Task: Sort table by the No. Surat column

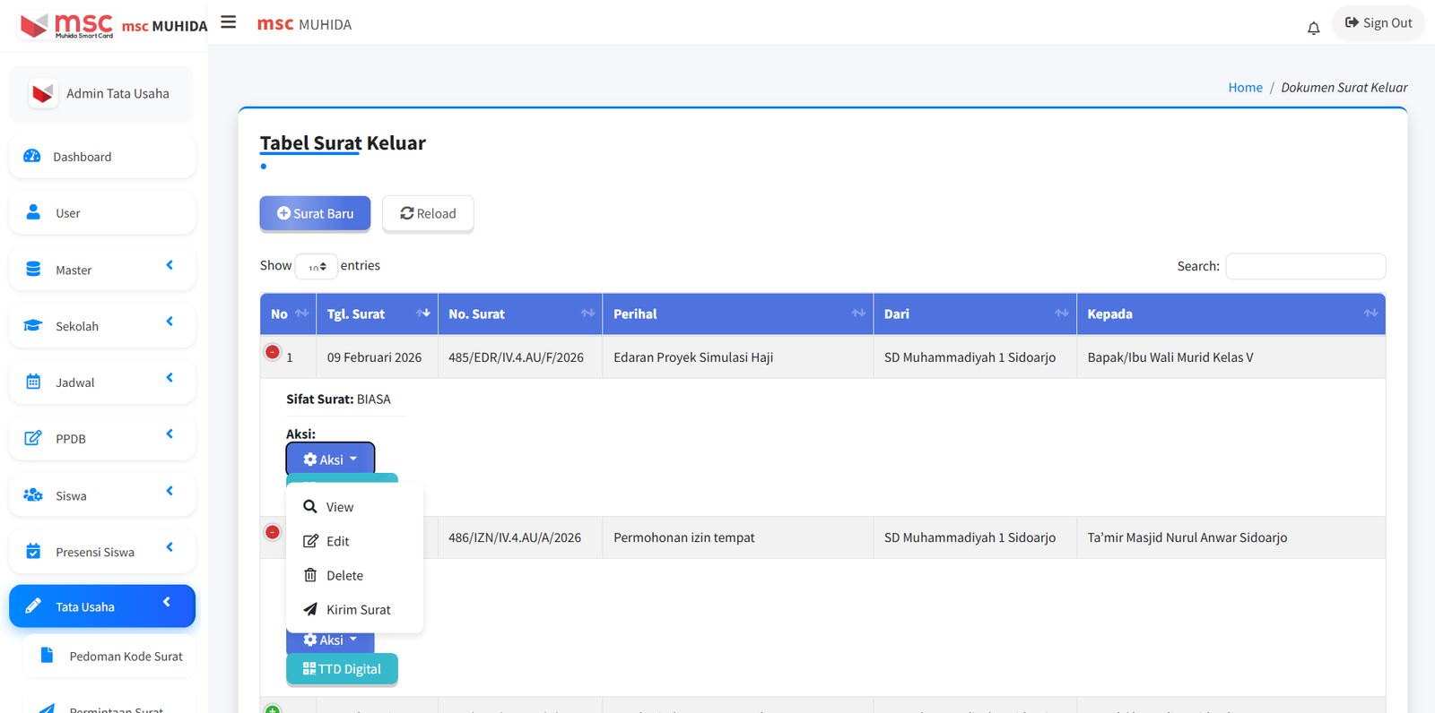Action: click(519, 314)
